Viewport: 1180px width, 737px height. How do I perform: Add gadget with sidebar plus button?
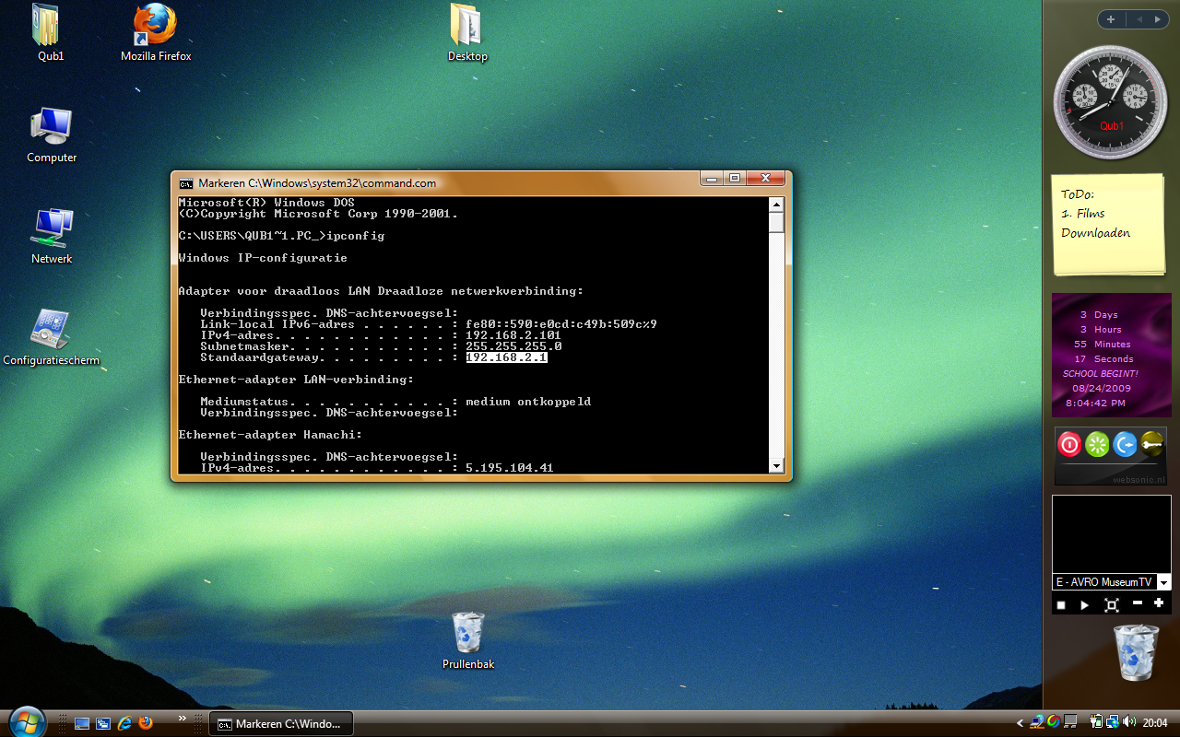[x=1111, y=19]
